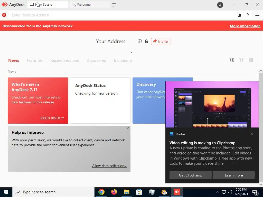Click the taskbar clock and date
Viewport: 263px width, 197px height.
click(x=241, y=192)
